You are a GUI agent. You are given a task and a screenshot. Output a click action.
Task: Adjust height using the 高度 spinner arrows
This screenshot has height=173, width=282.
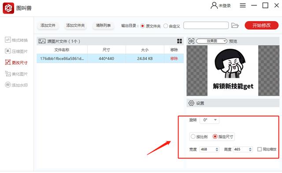(250, 149)
